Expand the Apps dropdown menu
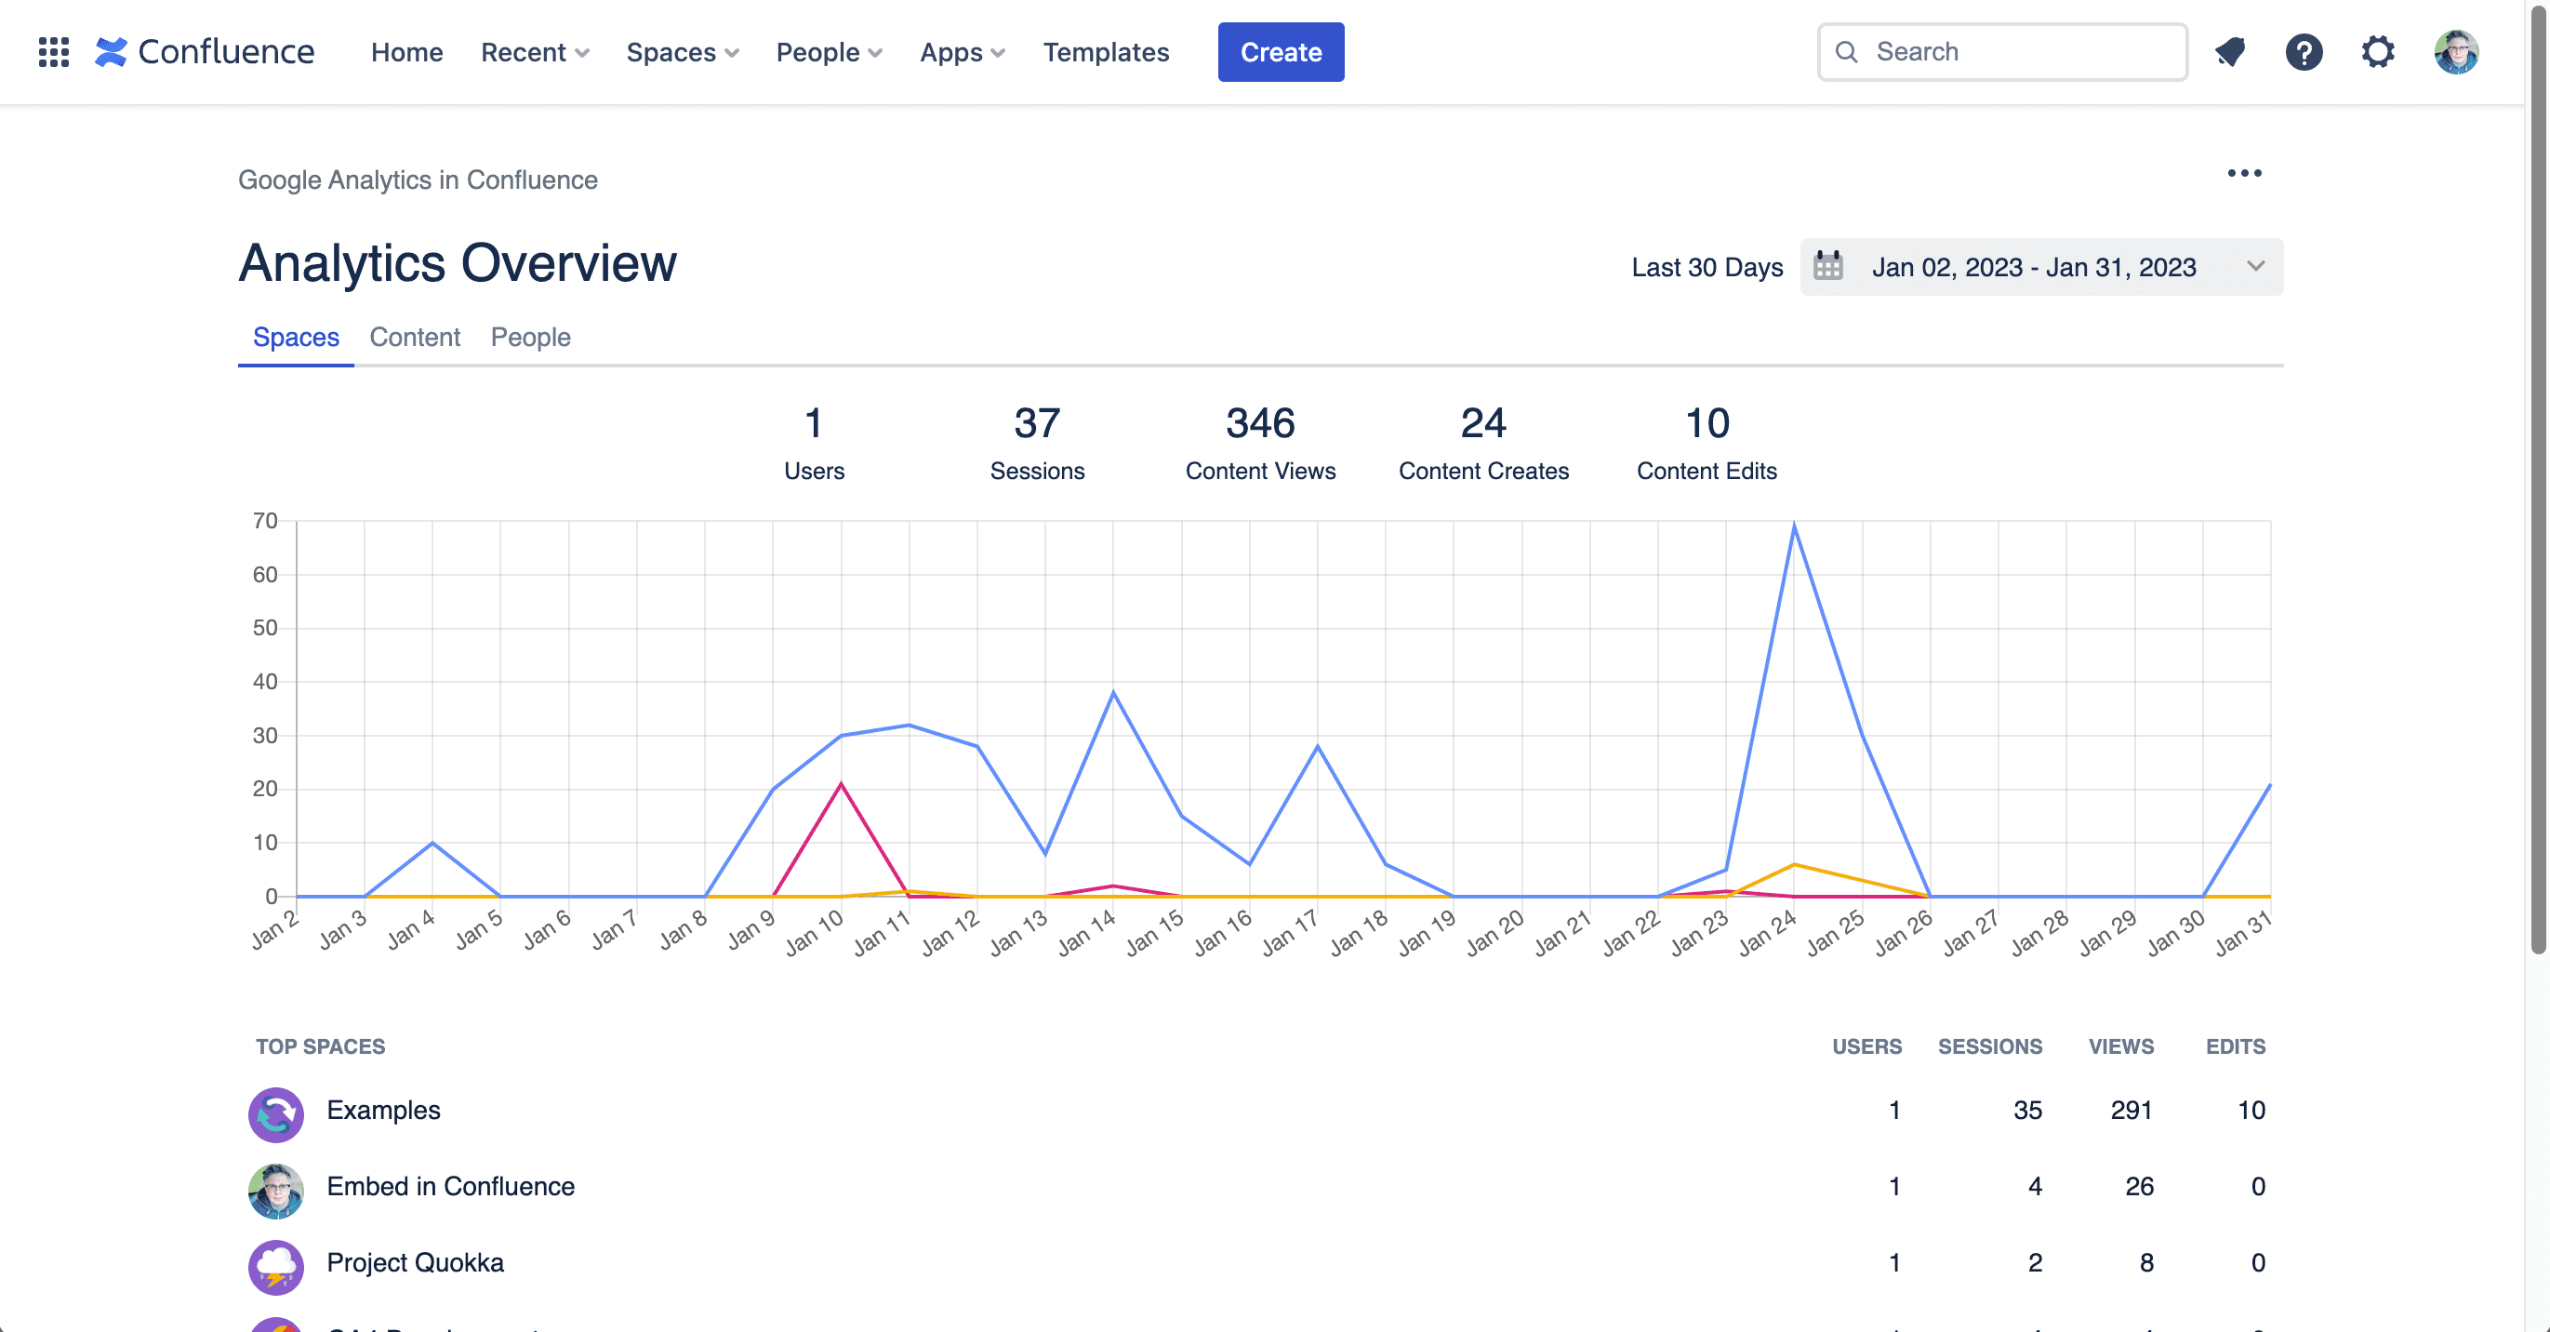 pos(963,51)
